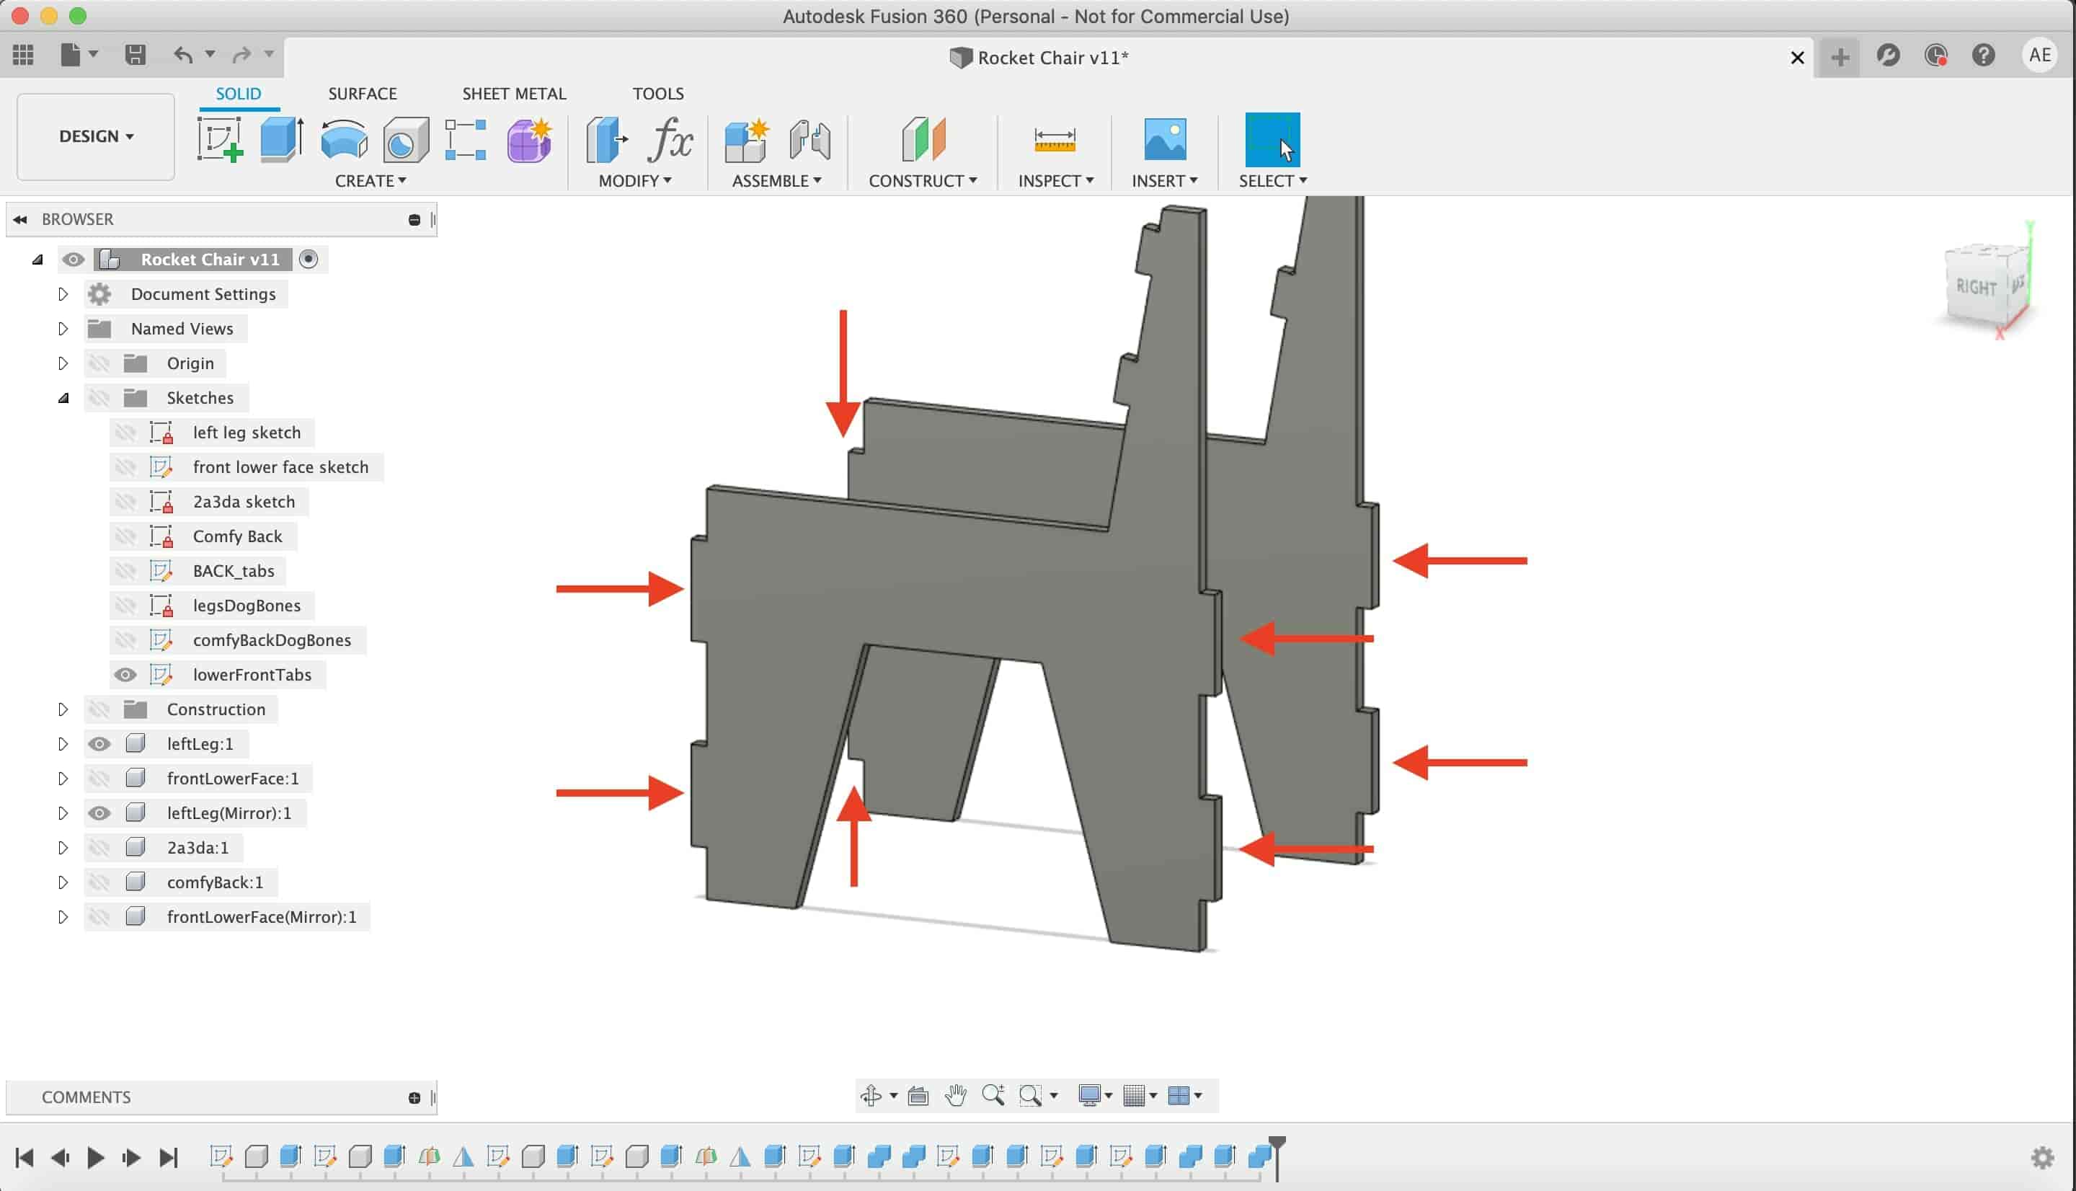The height and width of the screenshot is (1191, 2076).
Task: Select the Pan hand tool
Action: pyautogui.click(x=955, y=1095)
